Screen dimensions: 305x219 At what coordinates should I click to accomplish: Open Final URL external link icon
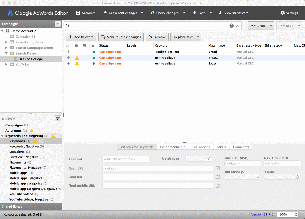[x=218, y=177]
